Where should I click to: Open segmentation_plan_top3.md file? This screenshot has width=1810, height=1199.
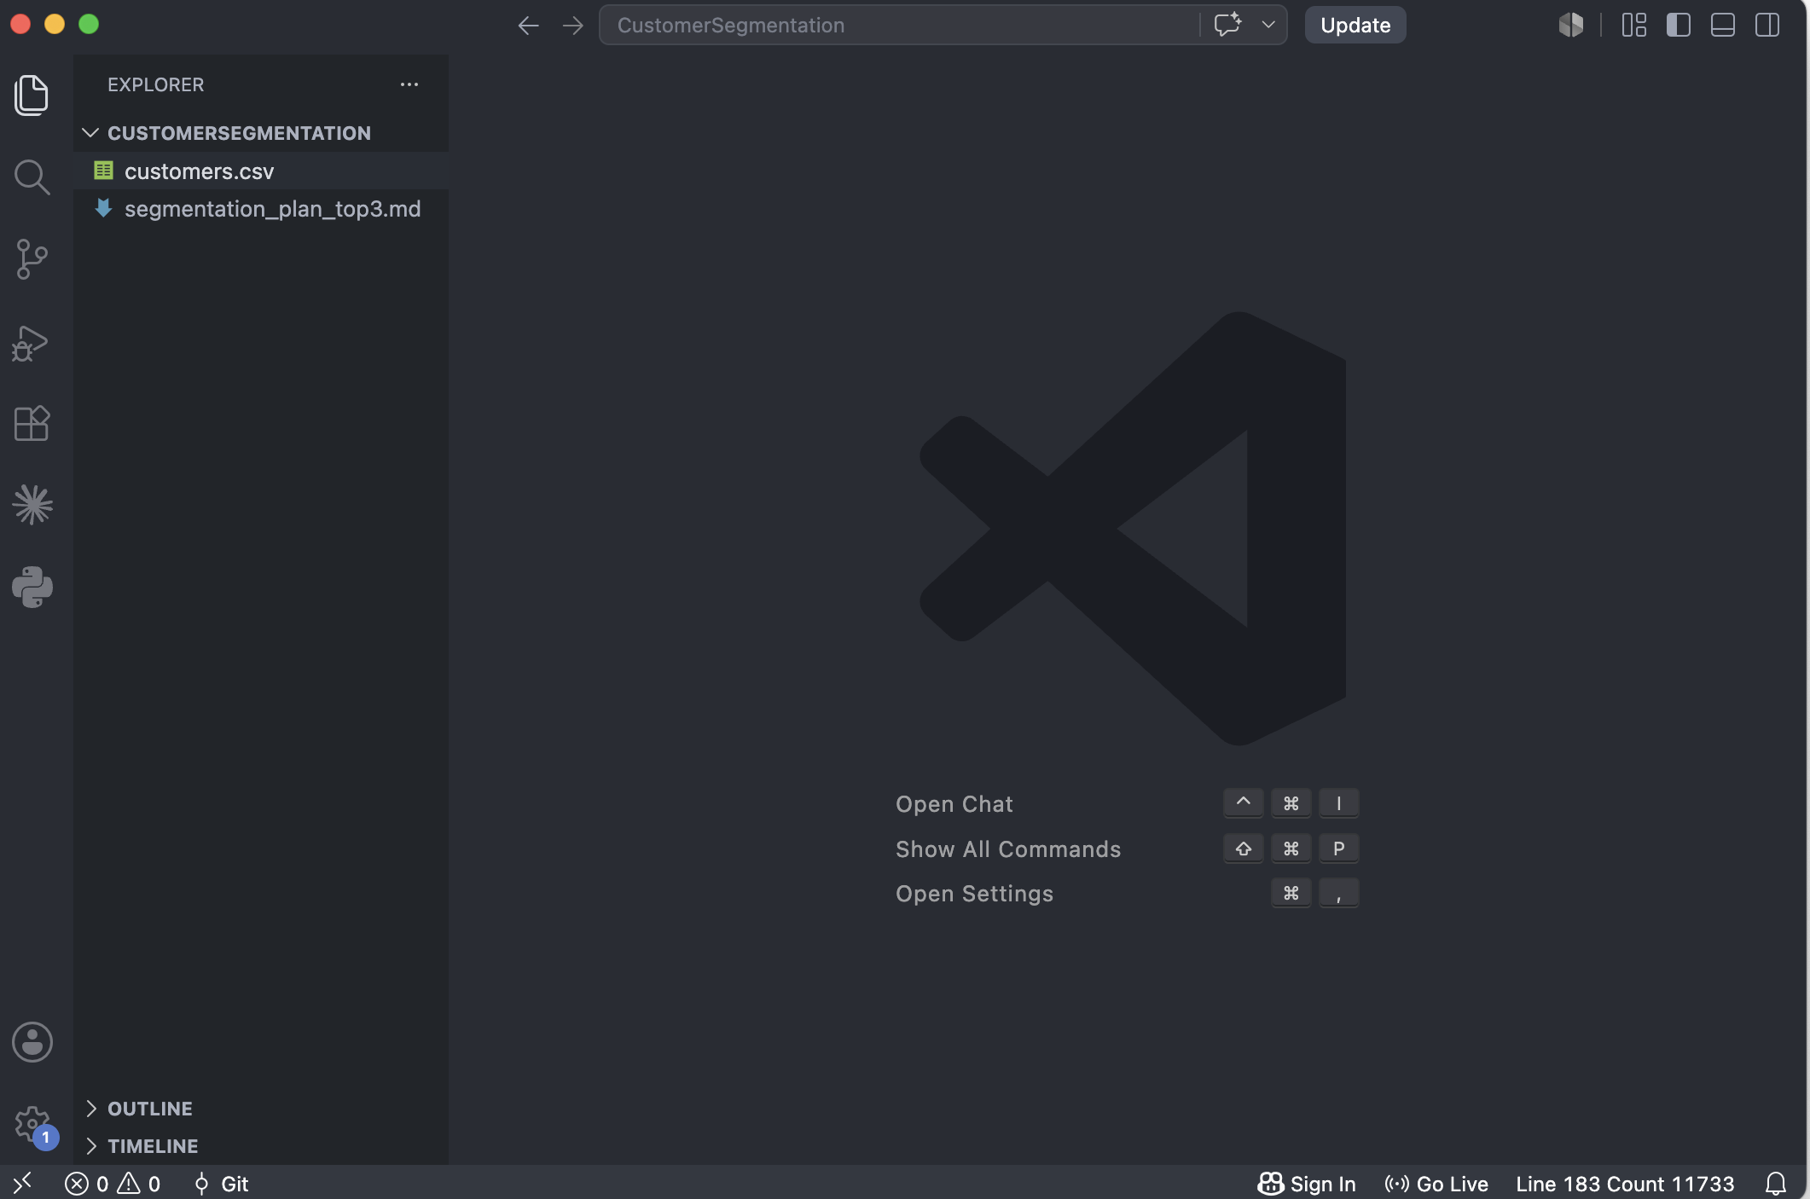(x=261, y=208)
